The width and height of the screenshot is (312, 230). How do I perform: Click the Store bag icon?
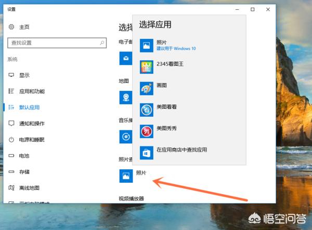click(x=147, y=153)
